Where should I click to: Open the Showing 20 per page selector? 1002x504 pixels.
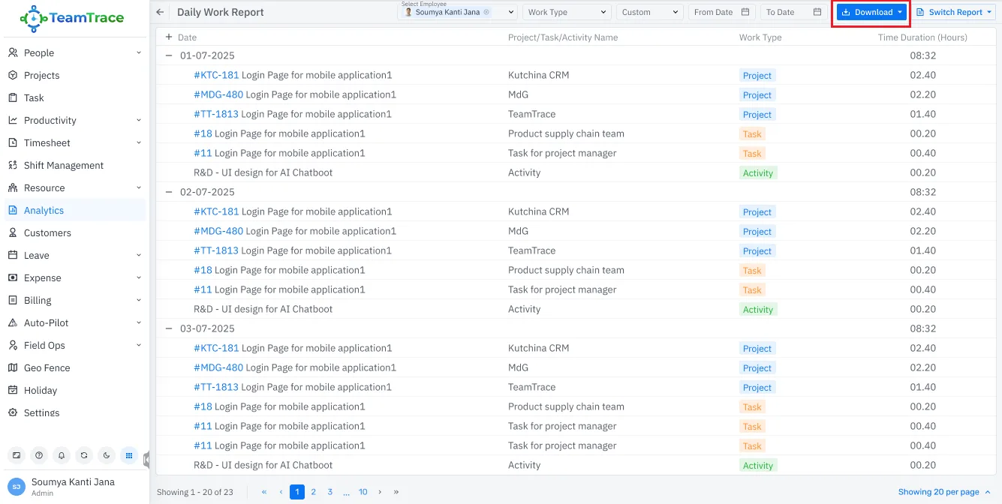pos(944,492)
